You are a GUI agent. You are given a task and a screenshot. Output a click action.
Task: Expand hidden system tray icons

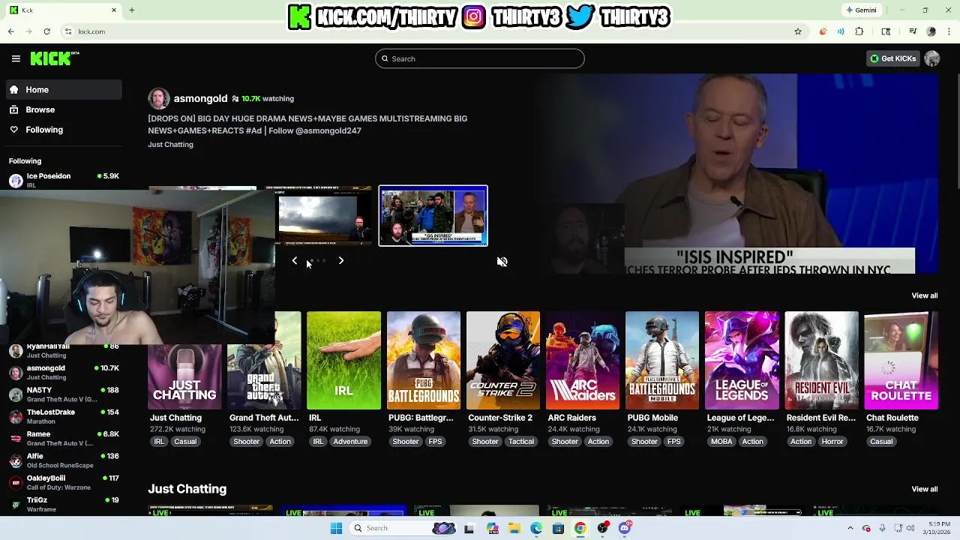click(x=850, y=528)
